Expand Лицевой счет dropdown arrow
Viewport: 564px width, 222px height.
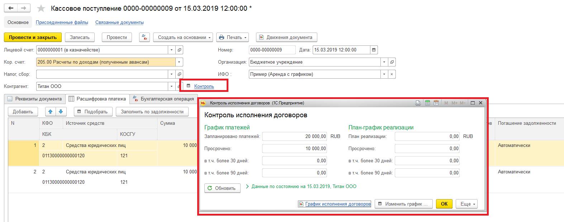171,50
